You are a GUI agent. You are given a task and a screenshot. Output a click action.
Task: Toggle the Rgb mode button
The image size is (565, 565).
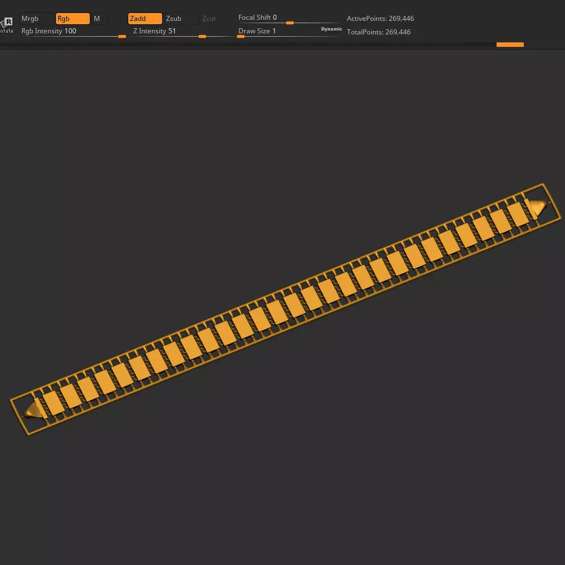pos(73,19)
